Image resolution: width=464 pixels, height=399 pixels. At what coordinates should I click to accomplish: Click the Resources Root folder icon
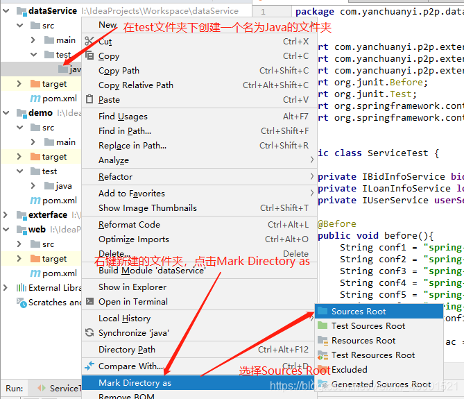323,341
